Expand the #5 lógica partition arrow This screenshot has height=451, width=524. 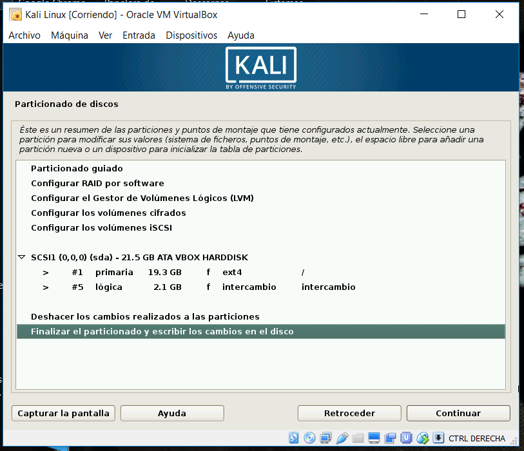click(46, 287)
